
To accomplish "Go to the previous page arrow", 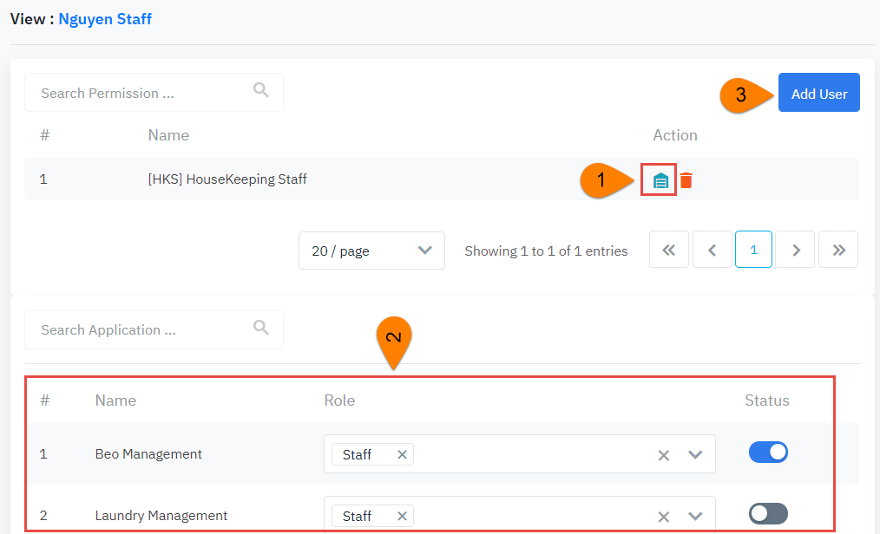I will point(713,250).
